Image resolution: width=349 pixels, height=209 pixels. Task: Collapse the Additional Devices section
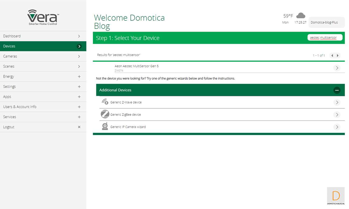pyautogui.click(x=337, y=90)
